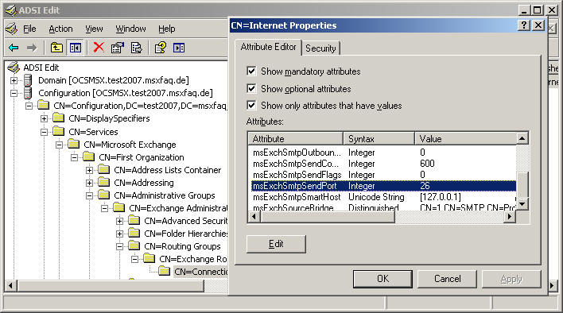The height and width of the screenshot is (313, 563).
Task: Click the attribute list scroll up arrow
Action: [522, 138]
